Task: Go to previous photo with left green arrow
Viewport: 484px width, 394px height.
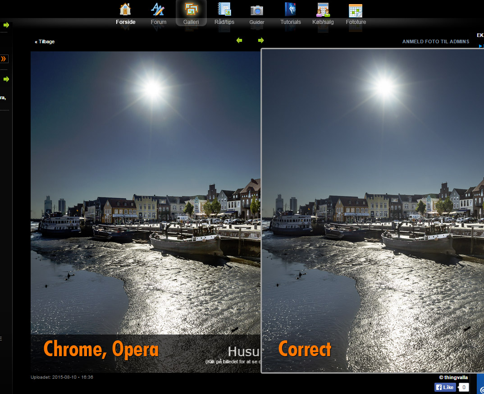Action: [239, 41]
